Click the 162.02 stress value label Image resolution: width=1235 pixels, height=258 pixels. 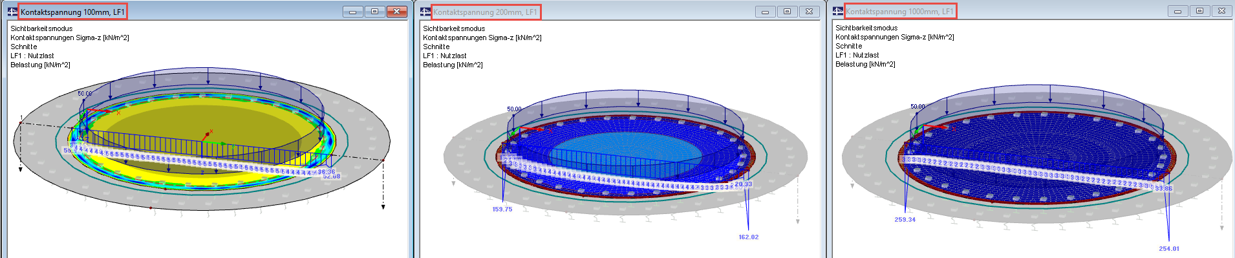coord(749,237)
